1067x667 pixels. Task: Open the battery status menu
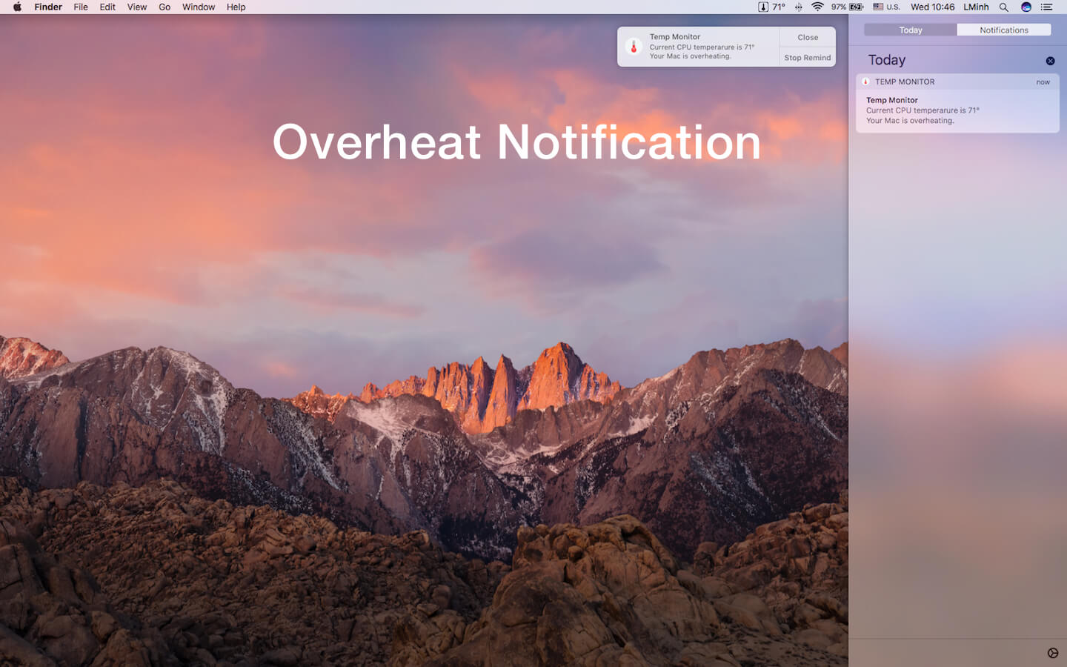(847, 7)
